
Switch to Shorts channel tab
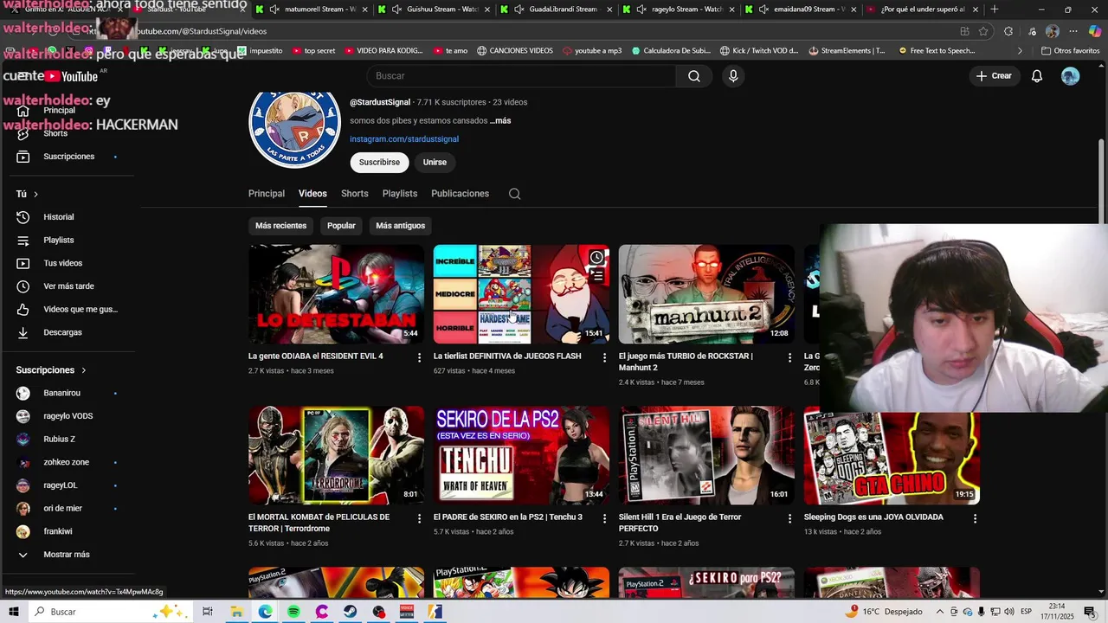355,194
